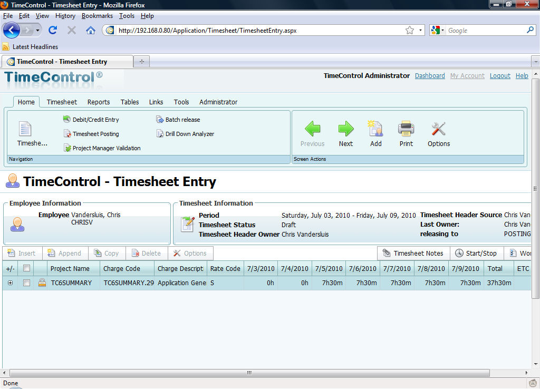The width and height of the screenshot is (540, 389).
Task: Click the browser Stop button
Action: point(72,30)
